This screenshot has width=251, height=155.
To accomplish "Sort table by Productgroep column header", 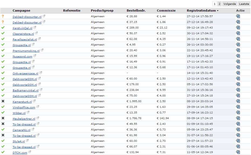I will coord(102,11).
